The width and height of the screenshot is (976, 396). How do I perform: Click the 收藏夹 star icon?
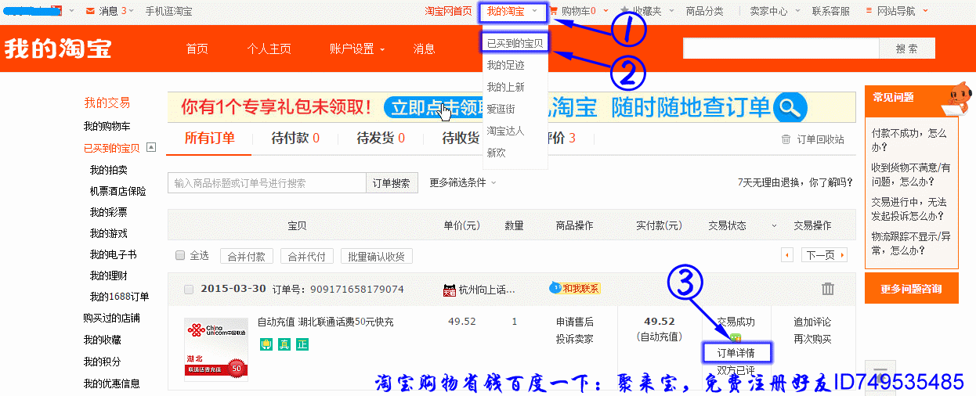tap(624, 11)
